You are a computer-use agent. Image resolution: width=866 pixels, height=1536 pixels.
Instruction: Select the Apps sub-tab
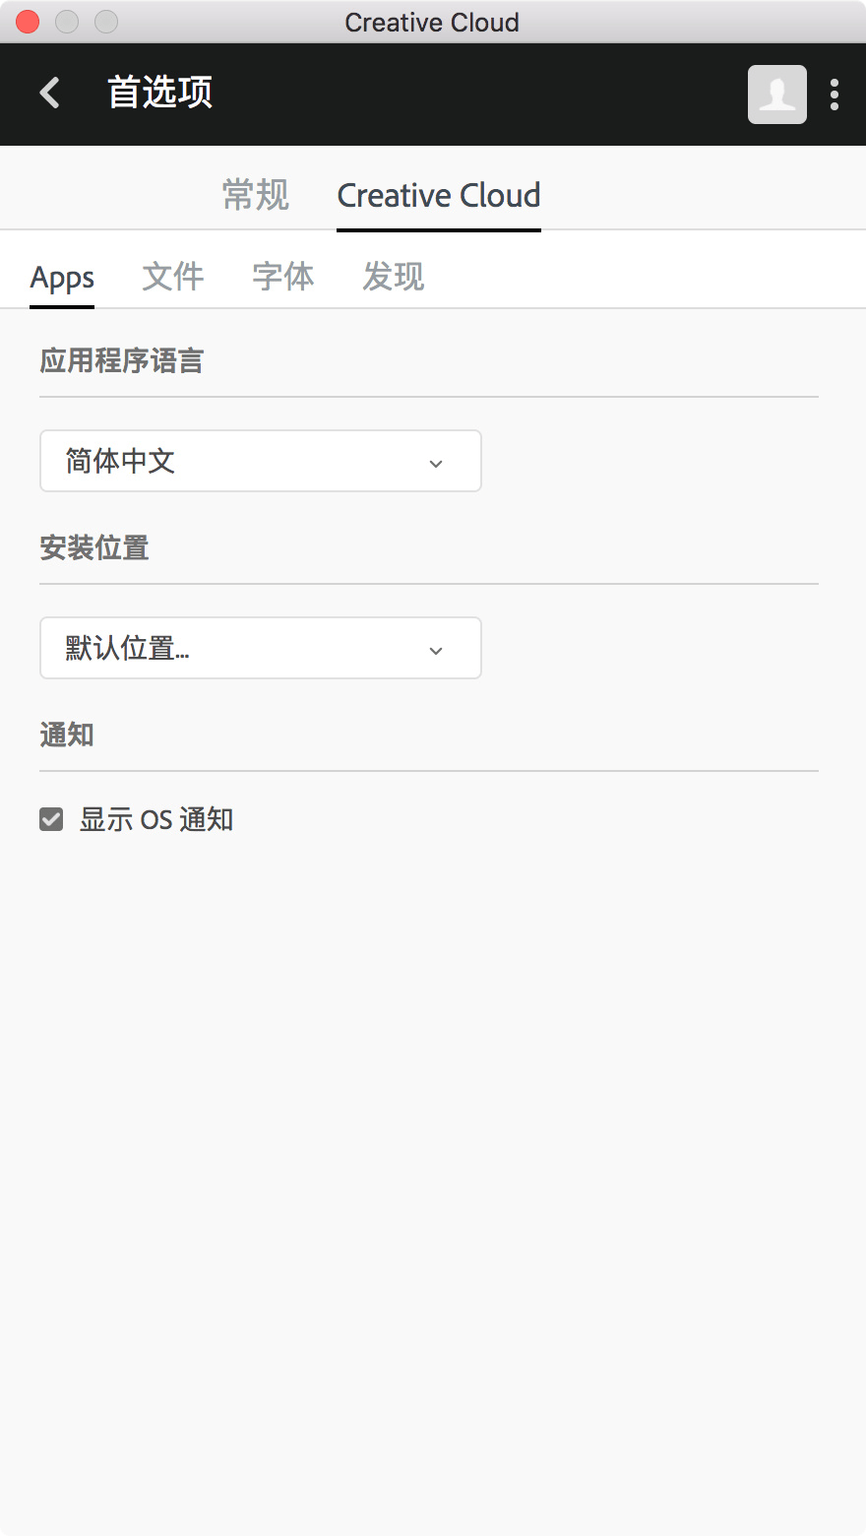62,278
